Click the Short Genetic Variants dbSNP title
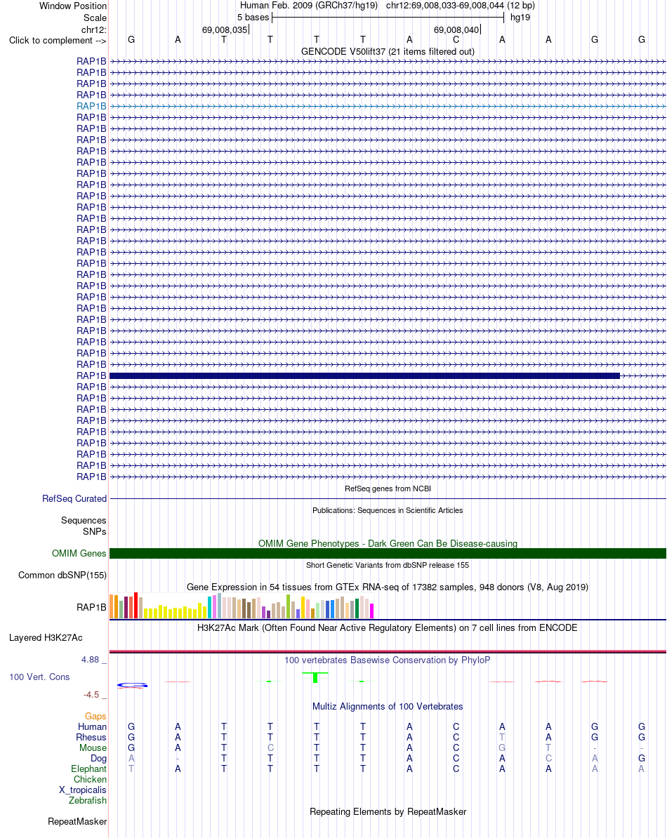Image resolution: width=667 pixels, height=838 pixels. pos(388,565)
